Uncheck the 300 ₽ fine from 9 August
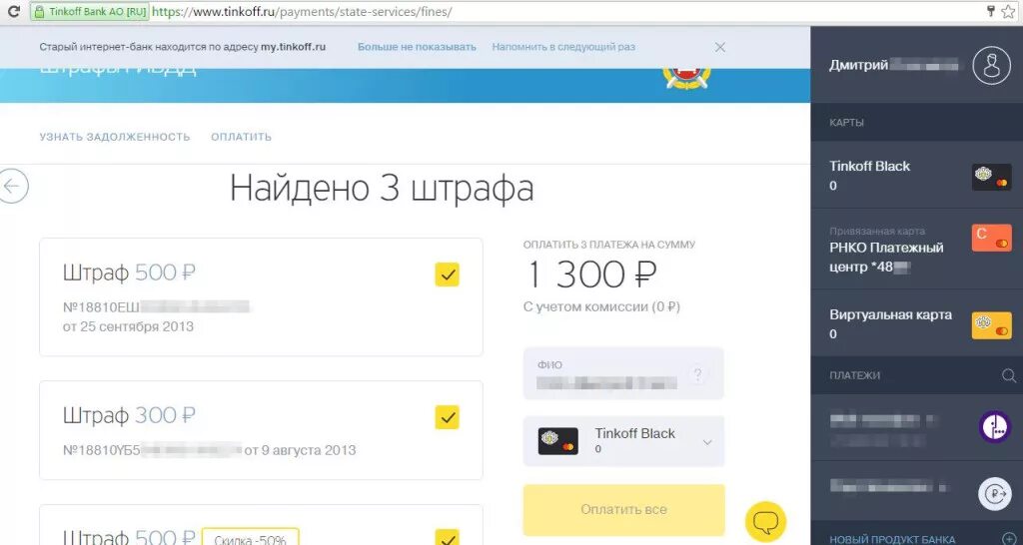Viewport: 1023px width, 545px height. pyautogui.click(x=447, y=417)
